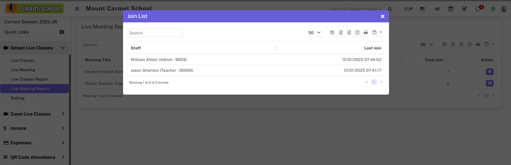Open join list for Student Health row
Screen dimensions: 511x165
click(490, 72)
